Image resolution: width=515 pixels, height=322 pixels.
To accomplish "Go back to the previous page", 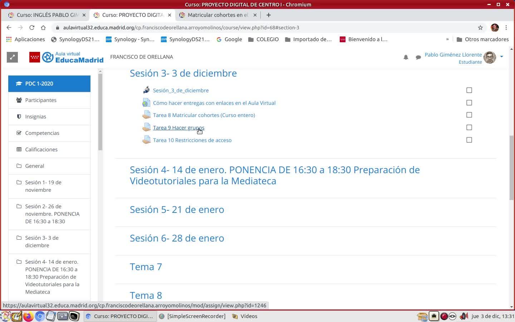I will [x=9, y=28].
